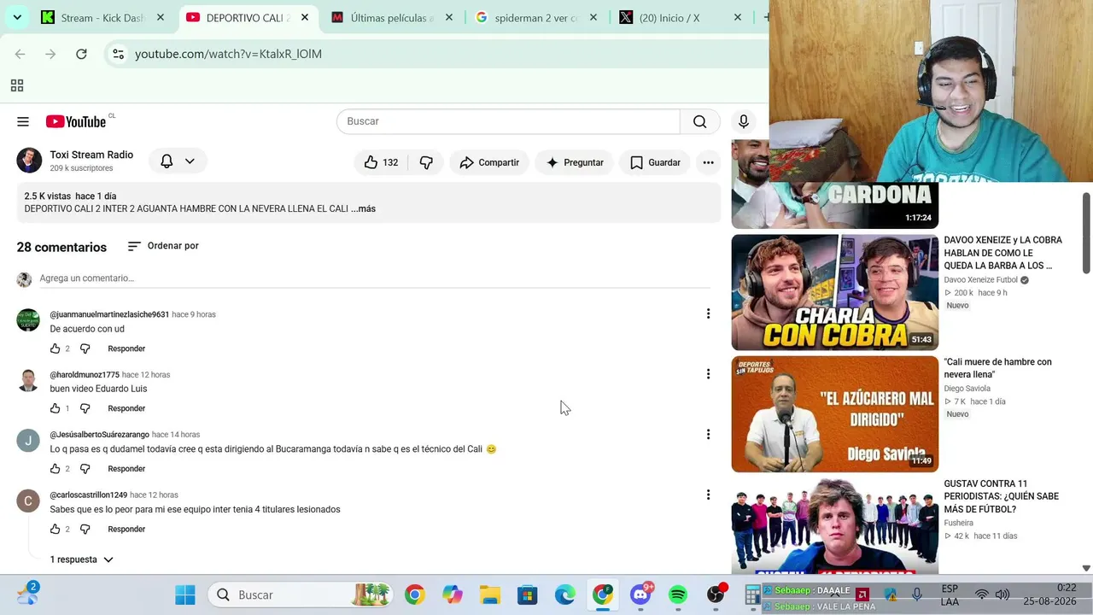Open options menu for juanmanuelmartinezlasiche9631's comment
1093x615 pixels.
(x=708, y=313)
